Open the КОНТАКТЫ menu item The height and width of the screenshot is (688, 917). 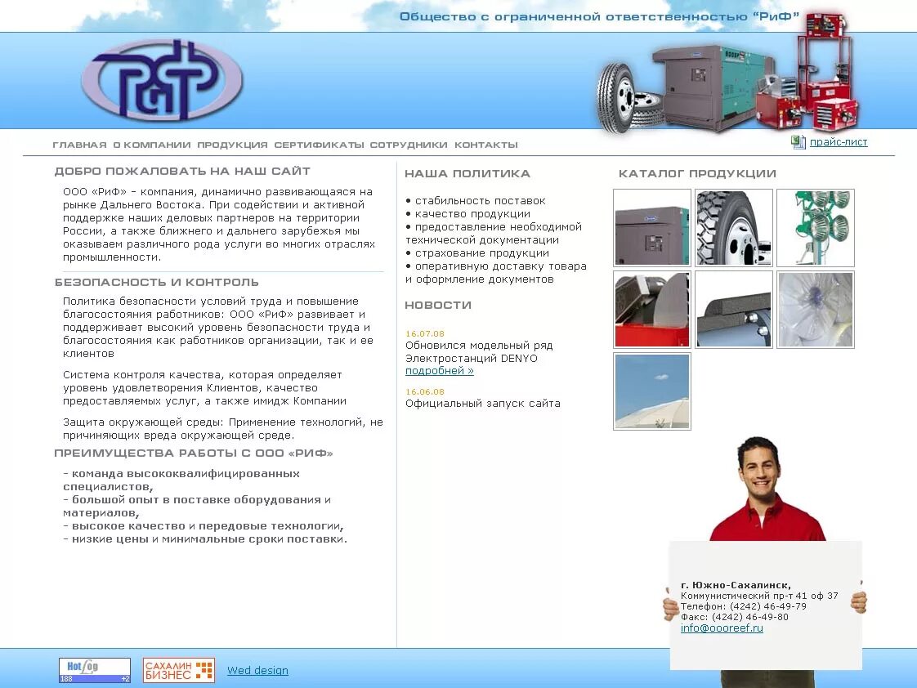486,145
